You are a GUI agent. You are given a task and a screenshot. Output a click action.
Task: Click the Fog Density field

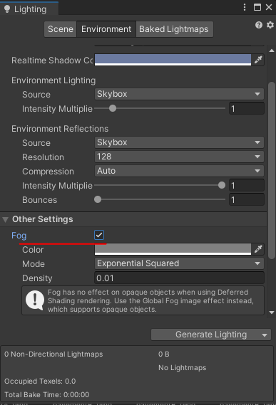[x=179, y=278]
